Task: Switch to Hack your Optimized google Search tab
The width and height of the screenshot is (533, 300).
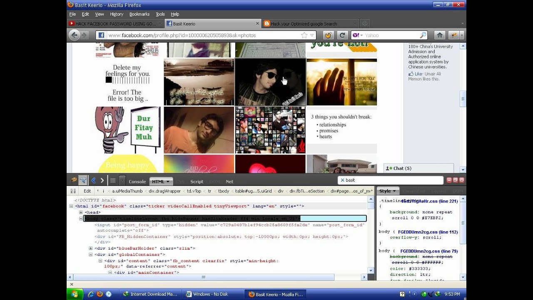Action: tap(310, 24)
